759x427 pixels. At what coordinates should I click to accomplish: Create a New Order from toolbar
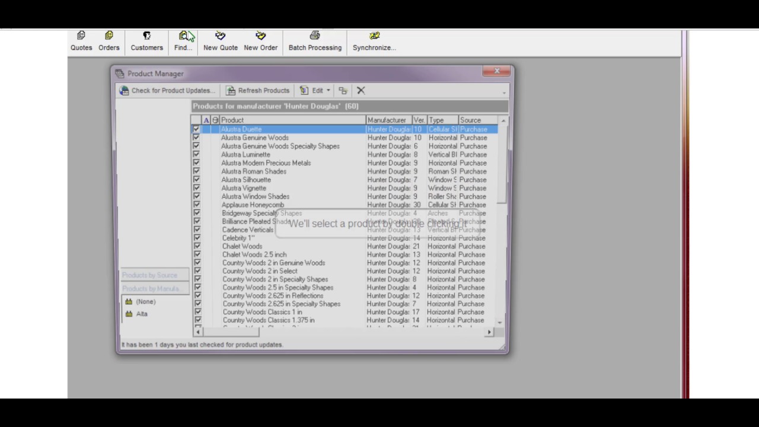click(260, 42)
